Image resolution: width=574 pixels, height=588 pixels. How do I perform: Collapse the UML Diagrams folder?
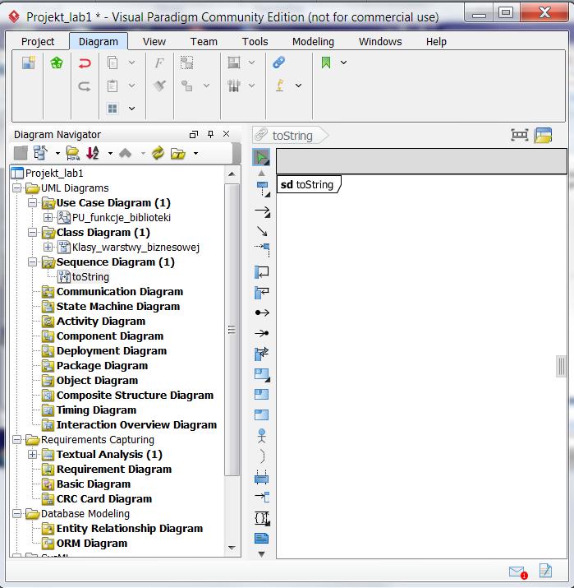pos(17,188)
